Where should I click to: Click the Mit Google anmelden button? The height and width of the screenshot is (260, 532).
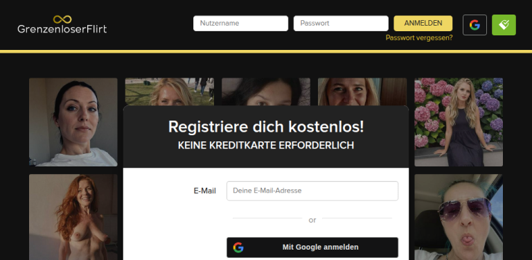[x=312, y=248]
